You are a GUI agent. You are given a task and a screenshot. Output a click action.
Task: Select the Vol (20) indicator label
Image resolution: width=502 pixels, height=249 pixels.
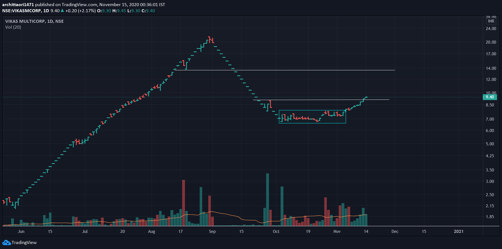[x=13, y=27]
